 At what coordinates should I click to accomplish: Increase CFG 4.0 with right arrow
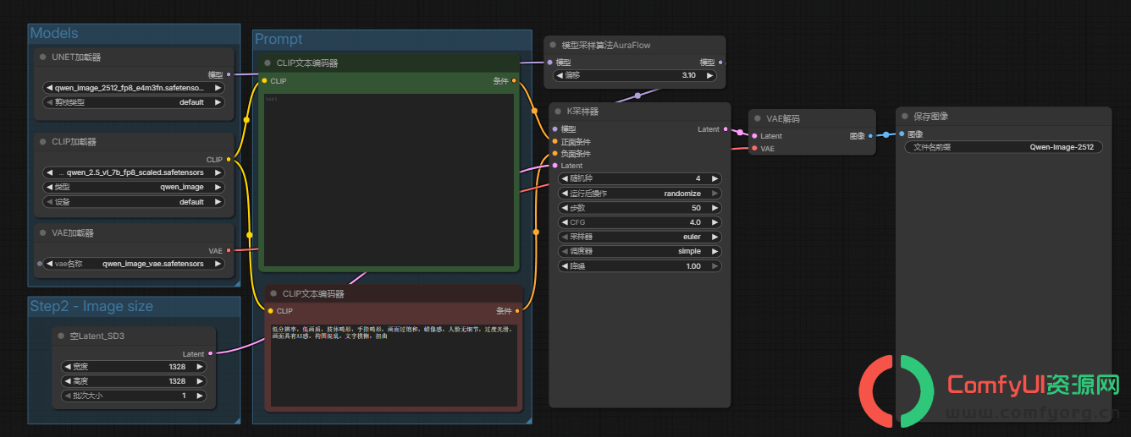click(715, 222)
